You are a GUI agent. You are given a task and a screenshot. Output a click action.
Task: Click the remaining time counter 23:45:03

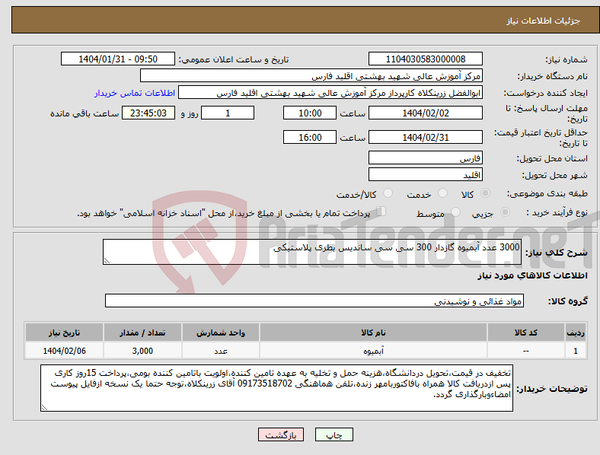pos(148,113)
